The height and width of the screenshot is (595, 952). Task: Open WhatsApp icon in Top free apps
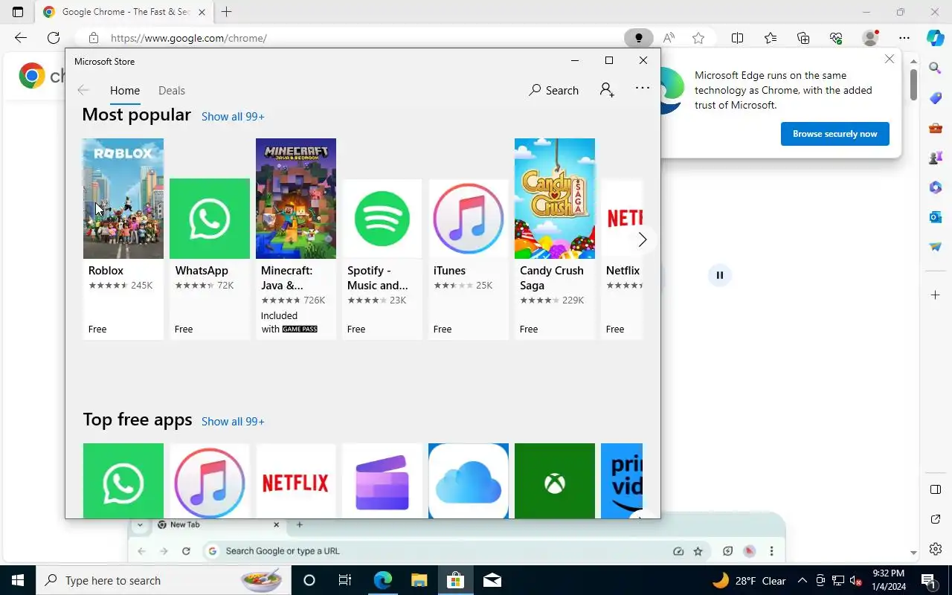[x=123, y=481]
